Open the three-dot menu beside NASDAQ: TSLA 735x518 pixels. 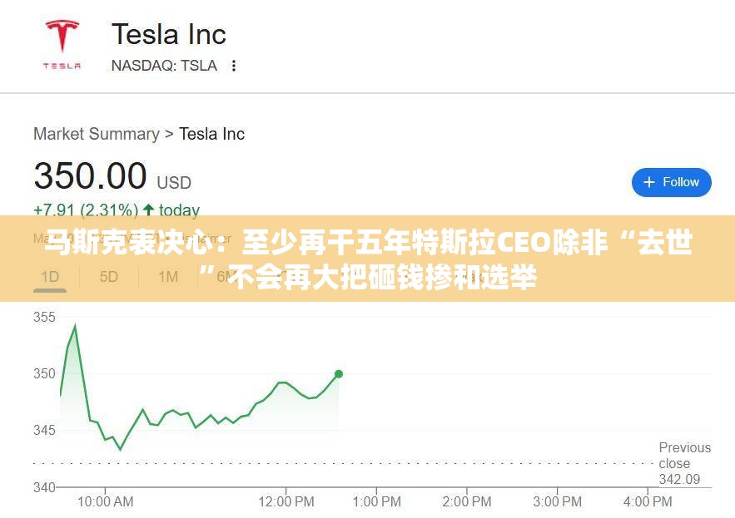[233, 66]
